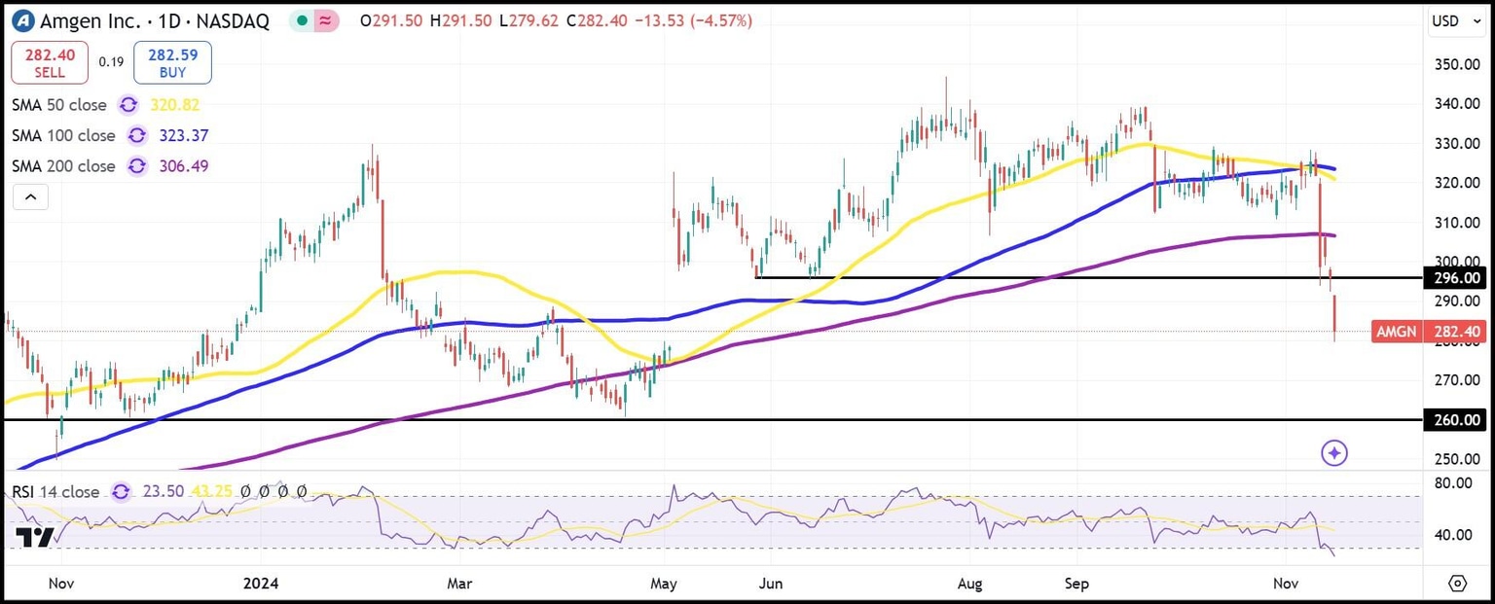Click the high price H291.50
This screenshot has height=604, width=1495.
[460, 20]
